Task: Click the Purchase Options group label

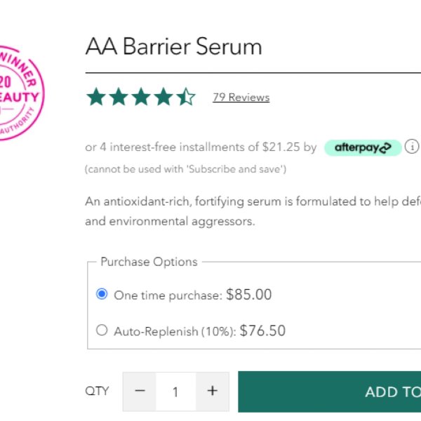Action: click(x=149, y=262)
